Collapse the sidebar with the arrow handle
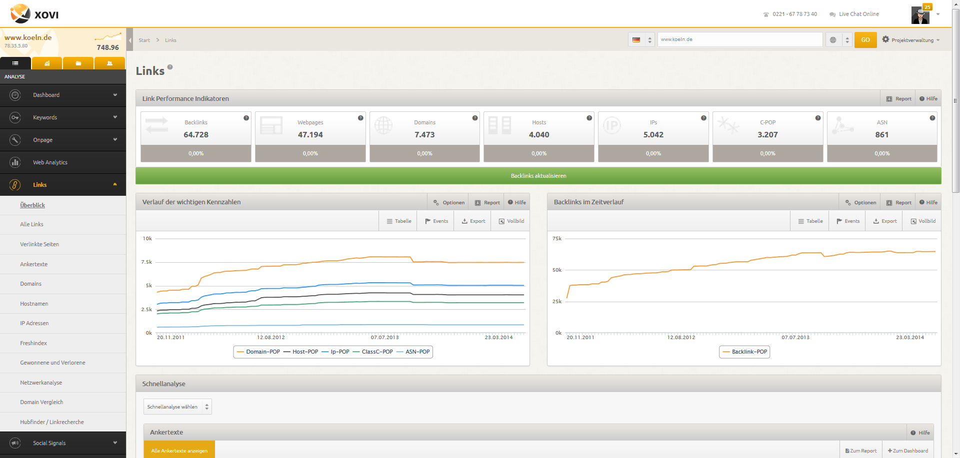Viewport: 960px width, 458px height. pyautogui.click(x=130, y=40)
